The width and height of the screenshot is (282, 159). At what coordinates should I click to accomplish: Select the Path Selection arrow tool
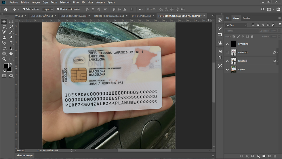(x=11, y=48)
